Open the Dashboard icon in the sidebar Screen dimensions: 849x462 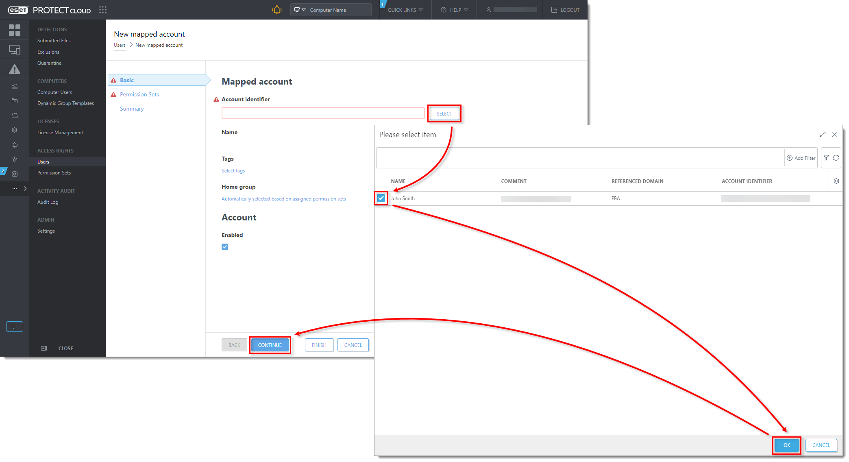(x=15, y=30)
